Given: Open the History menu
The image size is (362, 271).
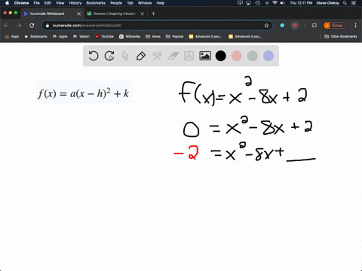Looking at the screenshot, I should click(75, 3).
